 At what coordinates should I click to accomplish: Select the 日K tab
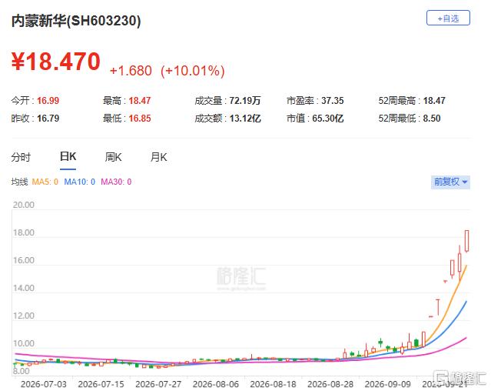68,156
